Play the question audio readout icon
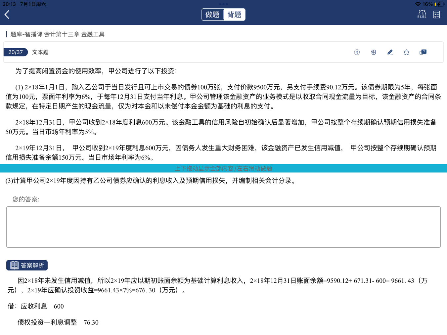The image size is (447, 335). click(x=357, y=52)
